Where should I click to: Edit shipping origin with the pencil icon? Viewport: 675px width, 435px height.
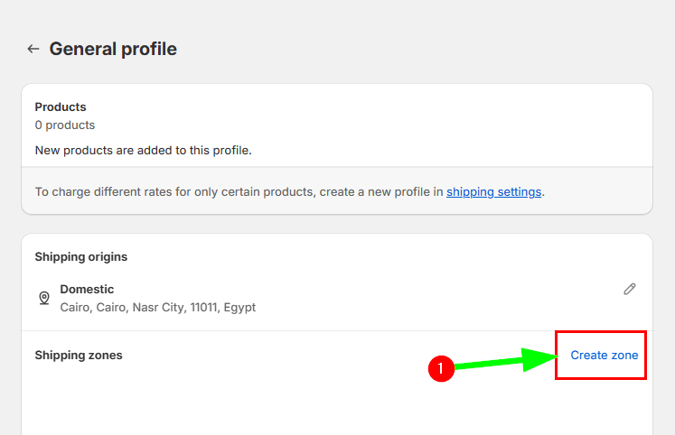[630, 289]
